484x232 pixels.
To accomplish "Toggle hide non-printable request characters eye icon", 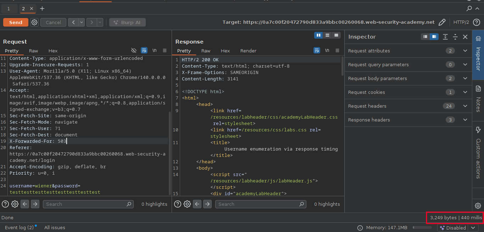I will [134, 51].
